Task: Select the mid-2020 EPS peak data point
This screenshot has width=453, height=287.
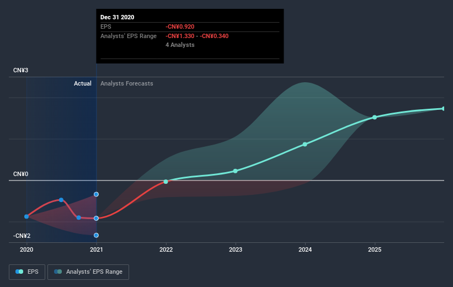Action: pyautogui.click(x=61, y=200)
